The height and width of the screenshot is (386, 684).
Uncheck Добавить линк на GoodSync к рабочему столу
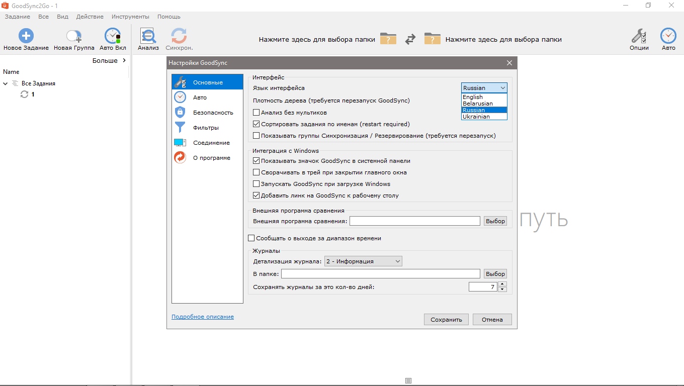[256, 196]
